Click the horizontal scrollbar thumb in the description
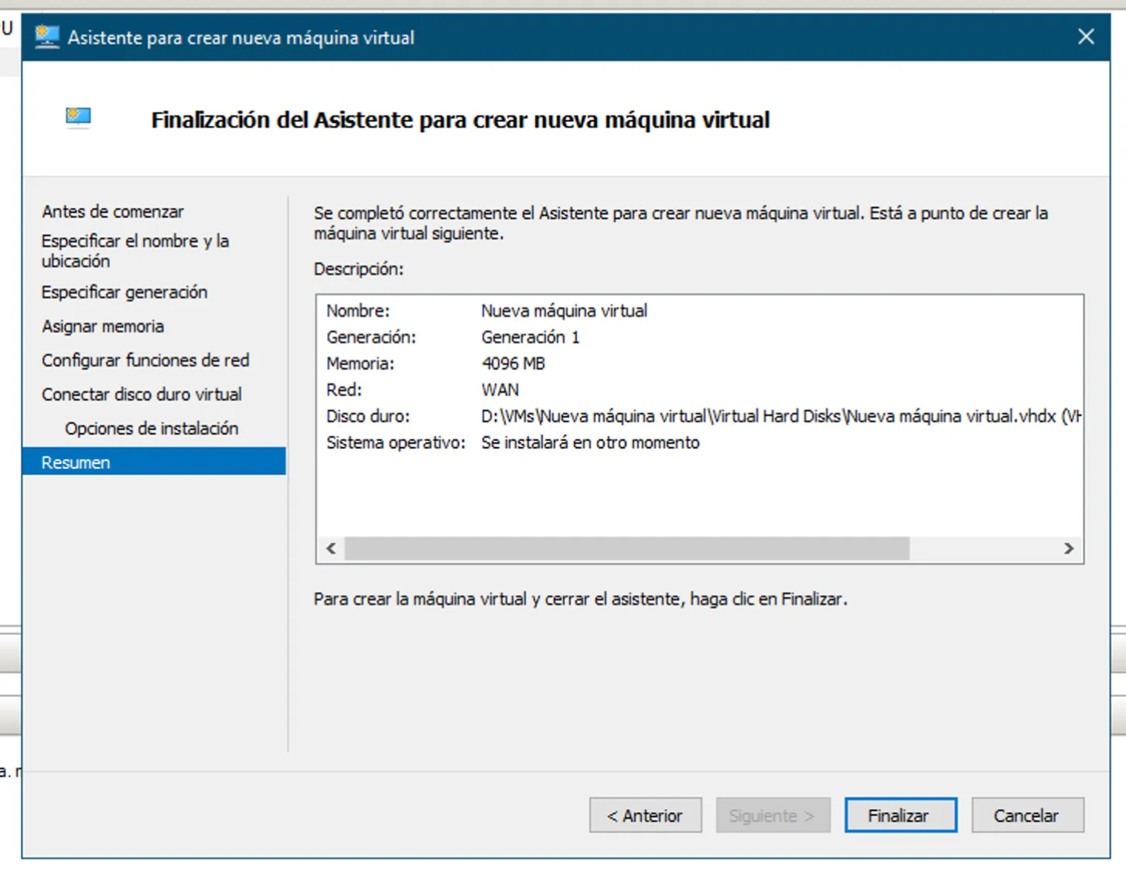 626,548
